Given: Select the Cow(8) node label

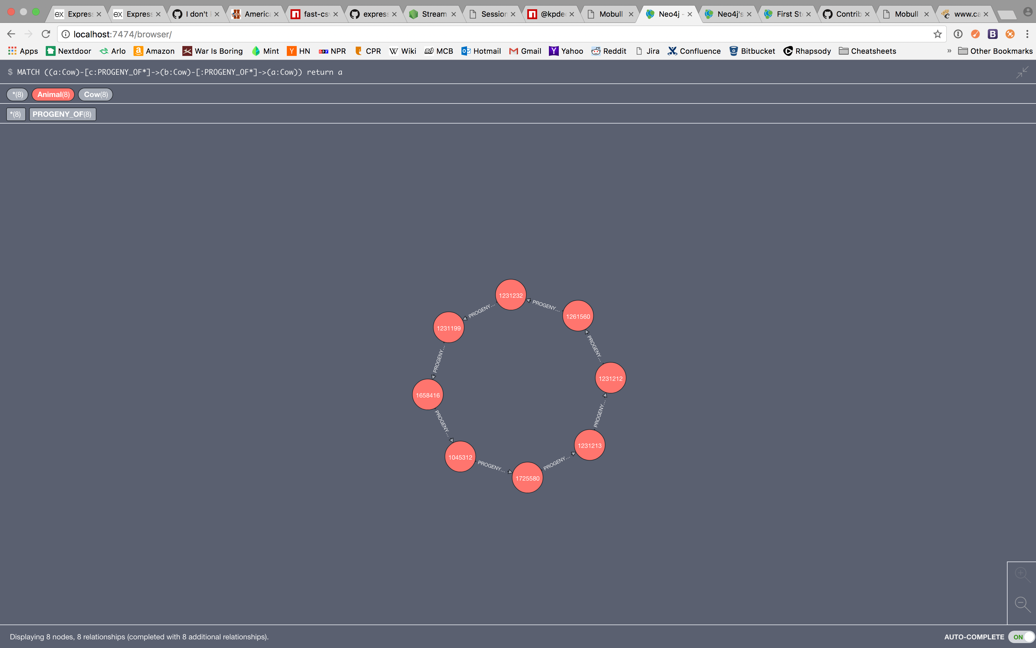Looking at the screenshot, I should 96,94.
